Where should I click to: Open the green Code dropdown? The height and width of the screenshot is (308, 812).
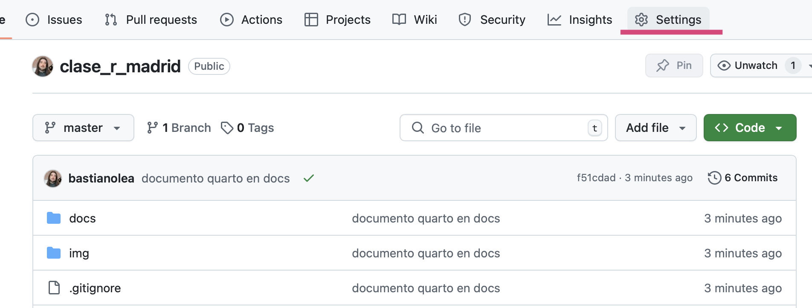pyautogui.click(x=750, y=128)
